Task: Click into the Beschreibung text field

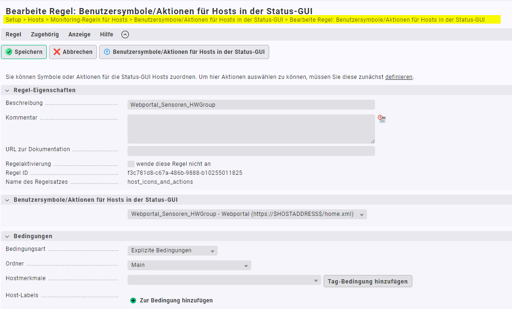Action: tap(251, 105)
